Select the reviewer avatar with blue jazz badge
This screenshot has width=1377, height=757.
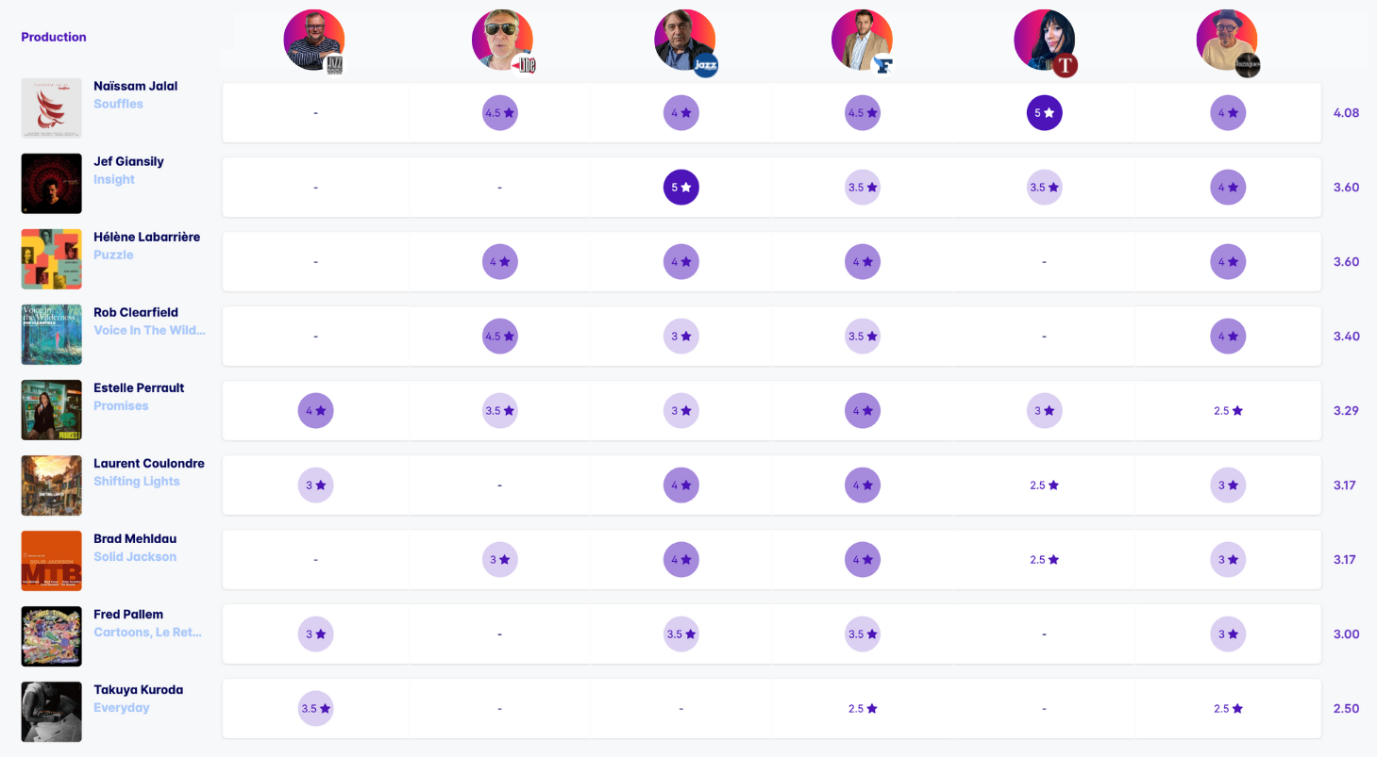[x=684, y=40]
